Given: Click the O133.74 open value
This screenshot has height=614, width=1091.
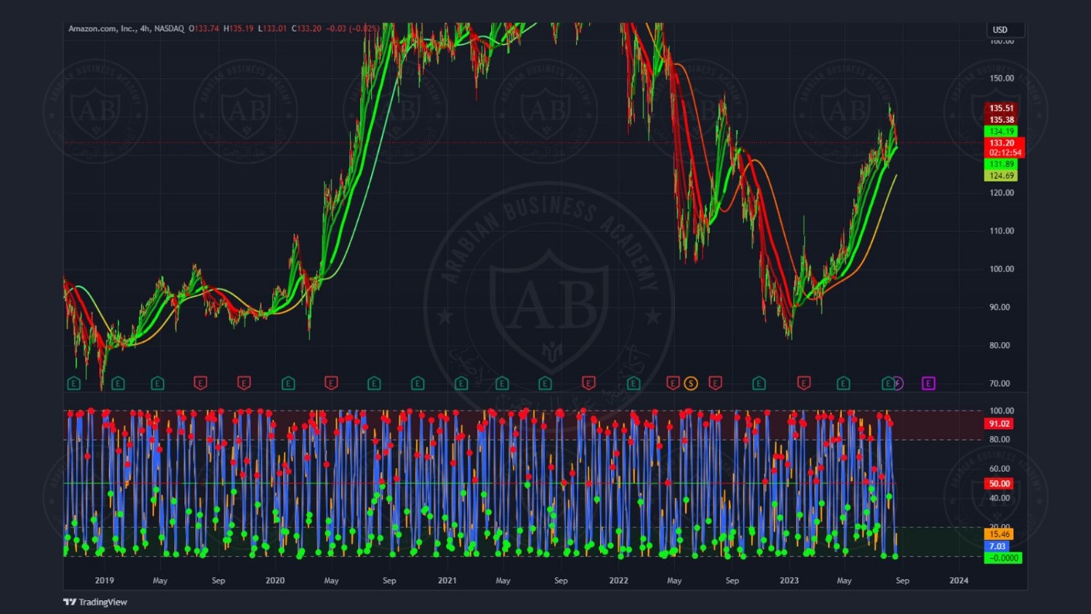Looking at the screenshot, I should click(204, 28).
